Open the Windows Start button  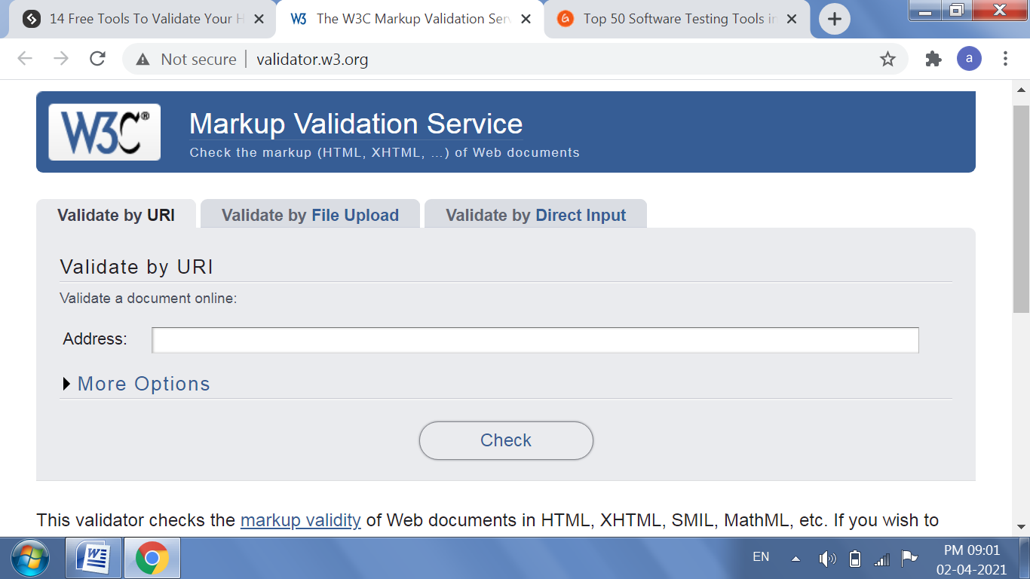pyautogui.click(x=31, y=559)
